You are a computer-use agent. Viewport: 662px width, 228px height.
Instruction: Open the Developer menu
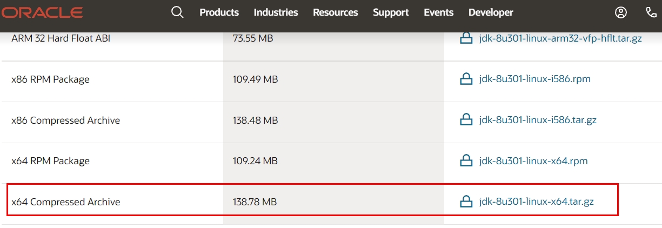pyautogui.click(x=491, y=12)
